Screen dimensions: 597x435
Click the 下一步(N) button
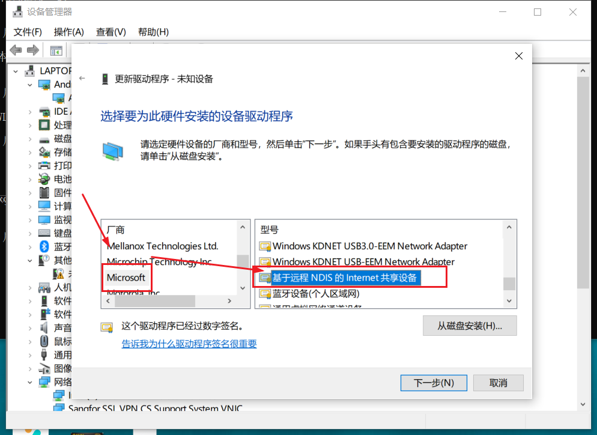coord(434,383)
